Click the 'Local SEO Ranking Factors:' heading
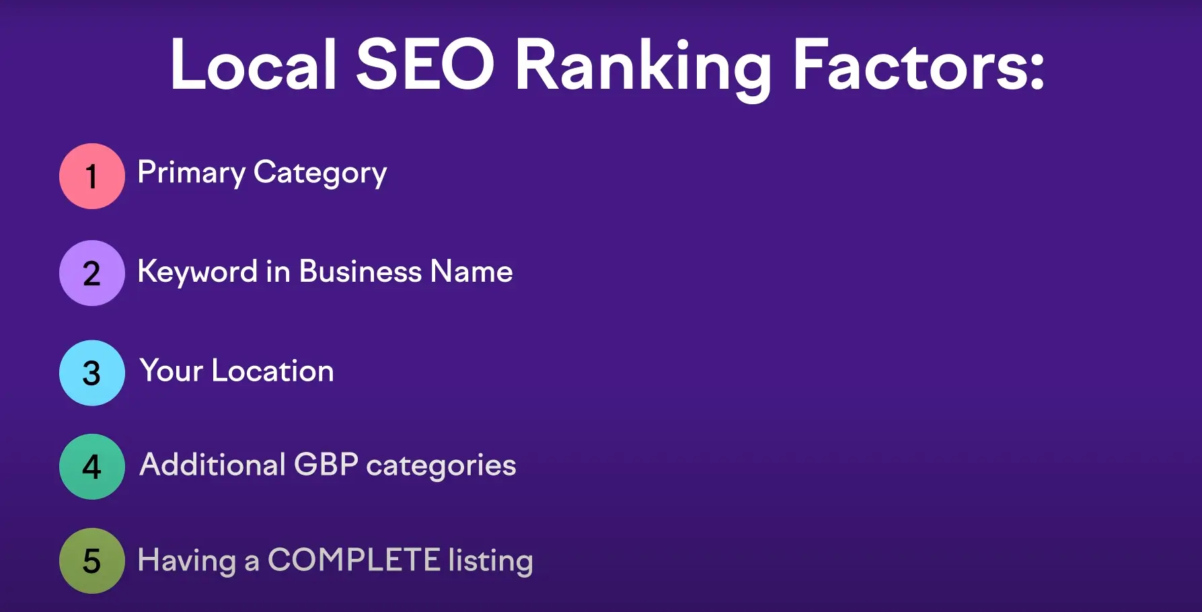This screenshot has height=612, width=1202. pyautogui.click(x=607, y=66)
